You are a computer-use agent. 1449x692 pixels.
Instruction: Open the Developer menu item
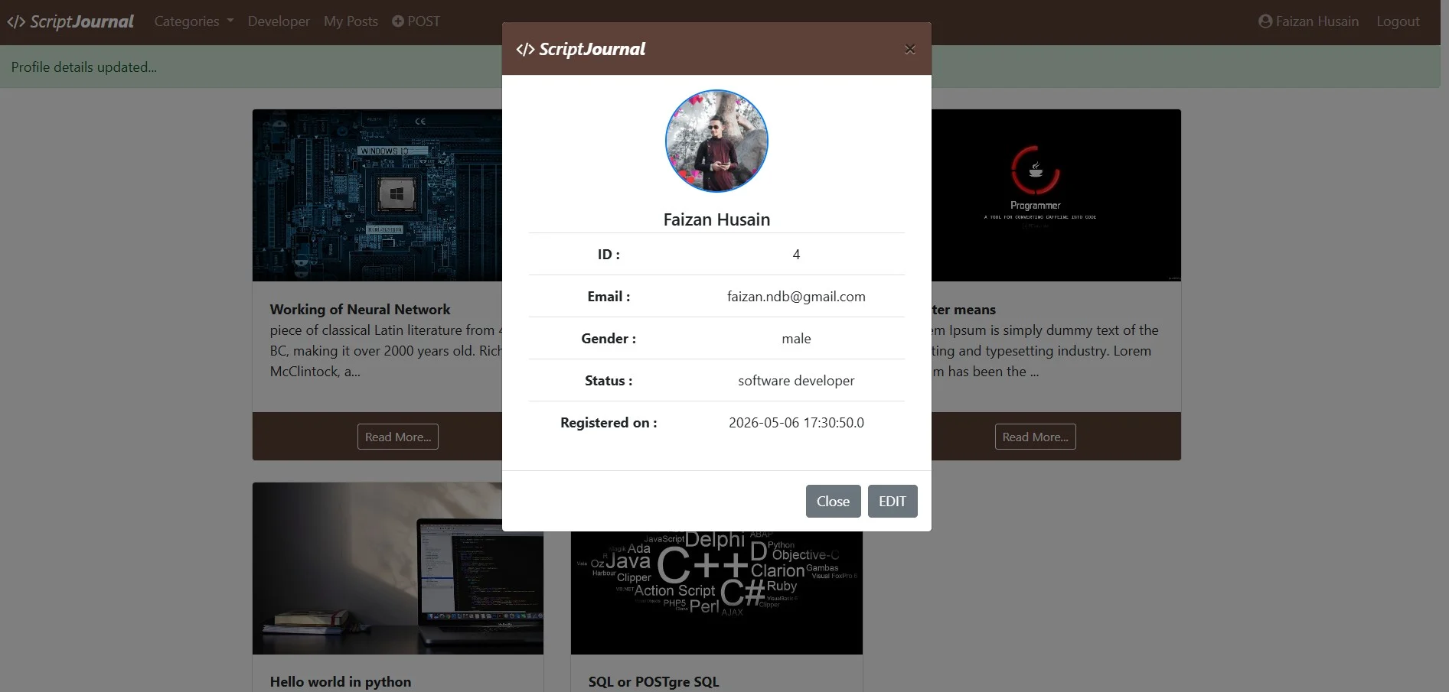point(279,21)
